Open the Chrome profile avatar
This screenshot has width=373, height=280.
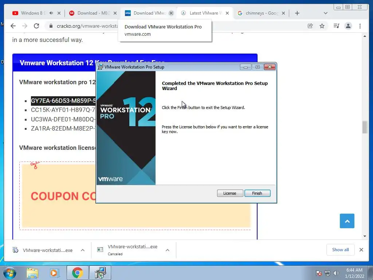click(x=348, y=26)
